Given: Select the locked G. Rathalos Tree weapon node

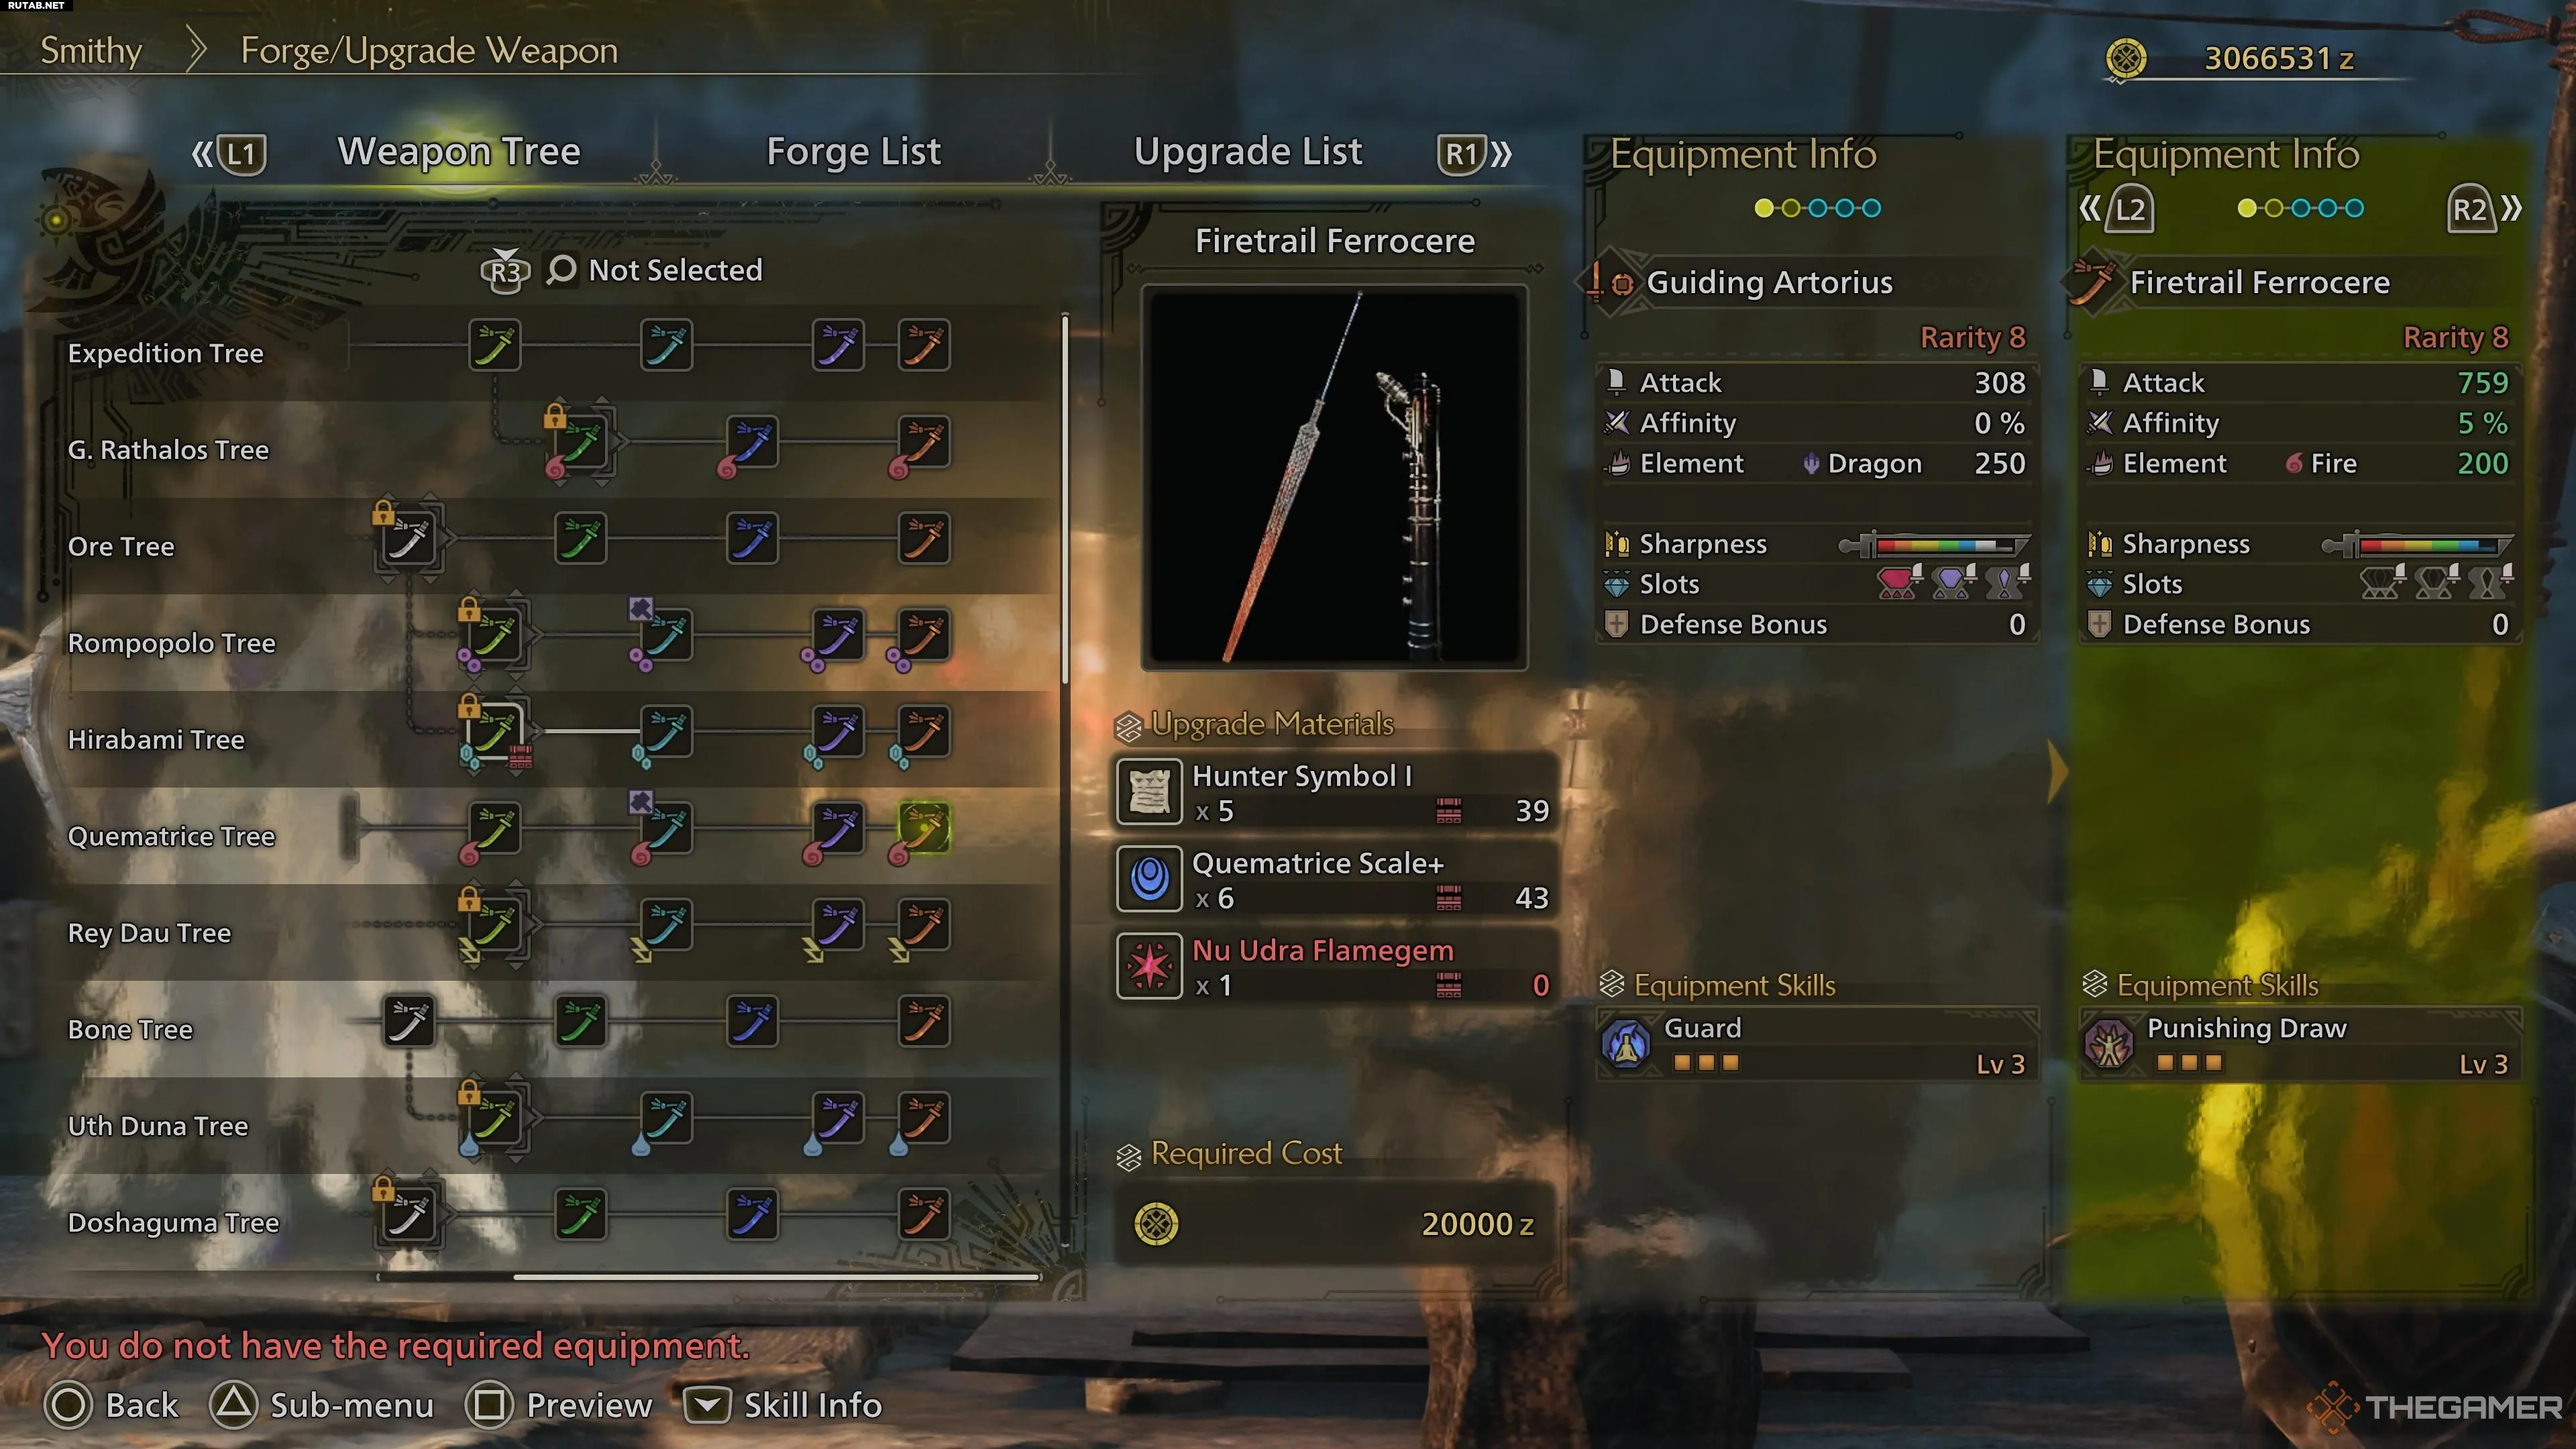Looking at the screenshot, I should 580,443.
